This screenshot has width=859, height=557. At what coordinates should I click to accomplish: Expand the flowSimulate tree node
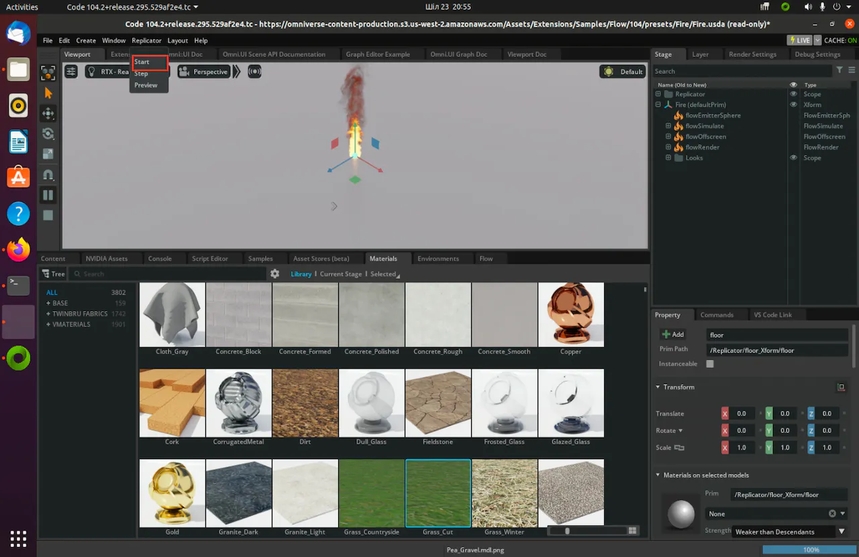click(668, 126)
